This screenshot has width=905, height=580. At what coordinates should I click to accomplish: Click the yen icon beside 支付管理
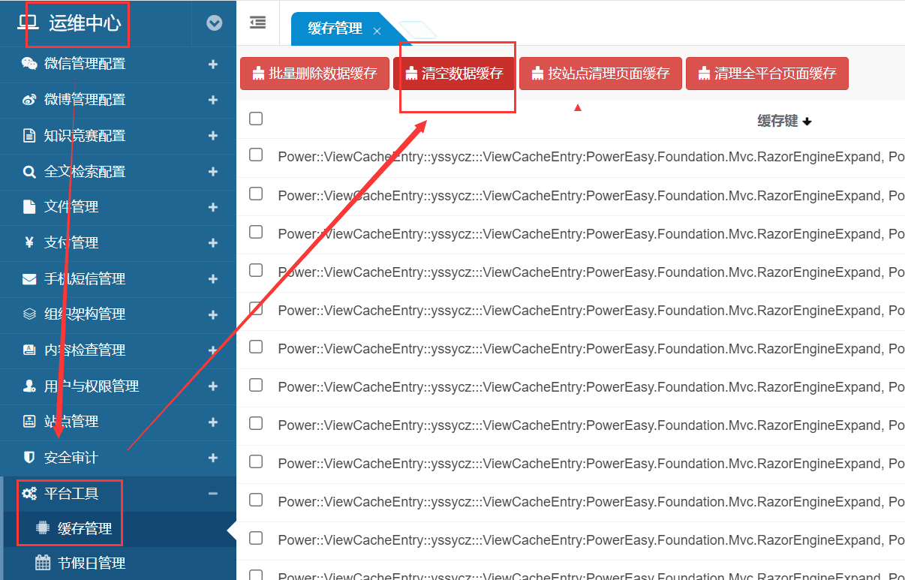point(29,242)
